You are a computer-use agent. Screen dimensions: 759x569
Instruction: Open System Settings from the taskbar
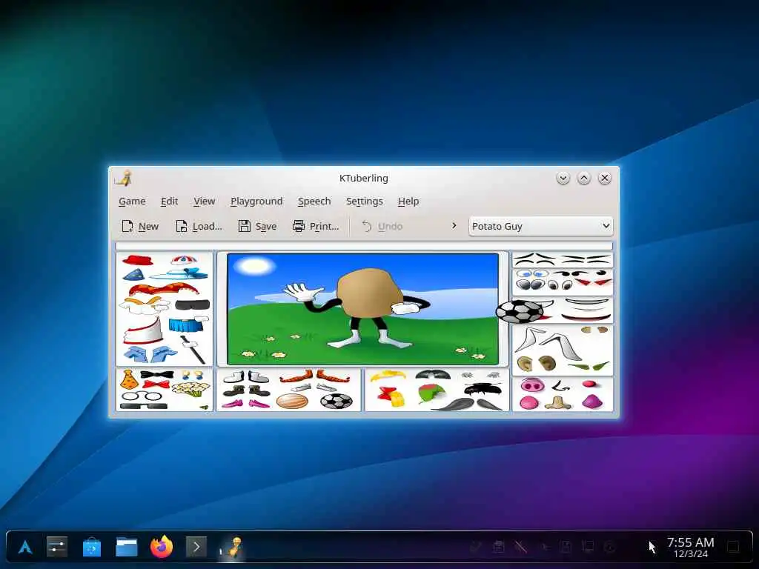pyautogui.click(x=56, y=548)
